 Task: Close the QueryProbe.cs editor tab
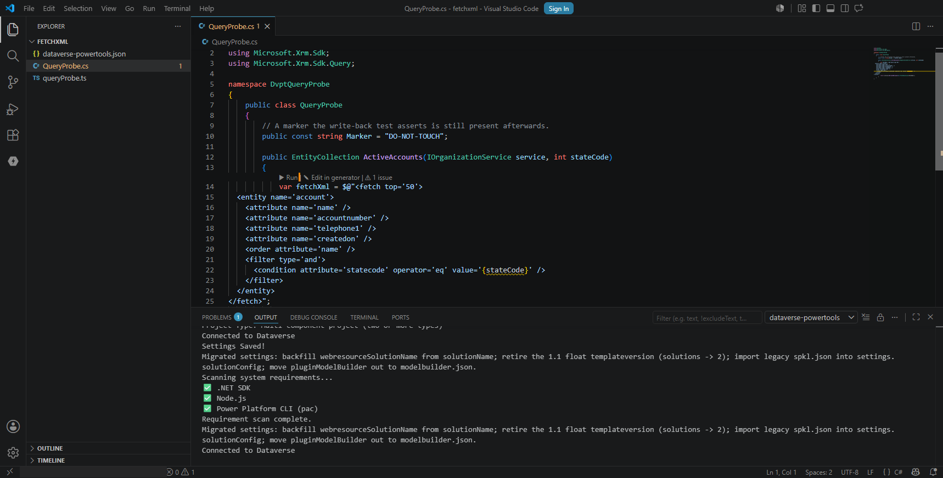[267, 26]
